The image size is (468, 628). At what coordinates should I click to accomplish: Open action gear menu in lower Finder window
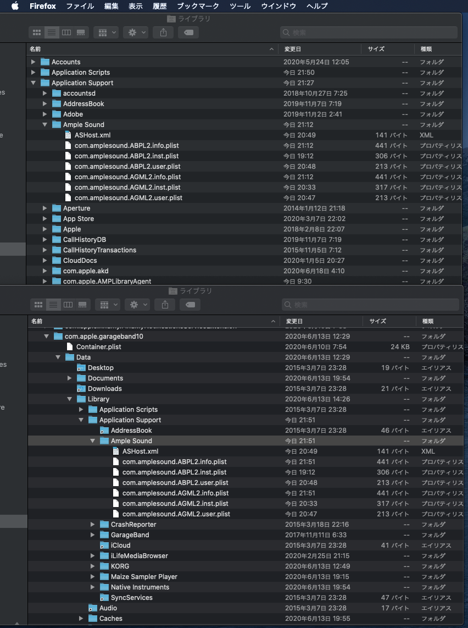[137, 305]
